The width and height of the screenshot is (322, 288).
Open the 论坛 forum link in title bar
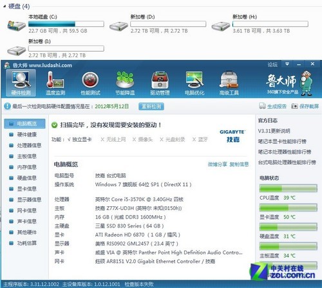tap(272, 64)
